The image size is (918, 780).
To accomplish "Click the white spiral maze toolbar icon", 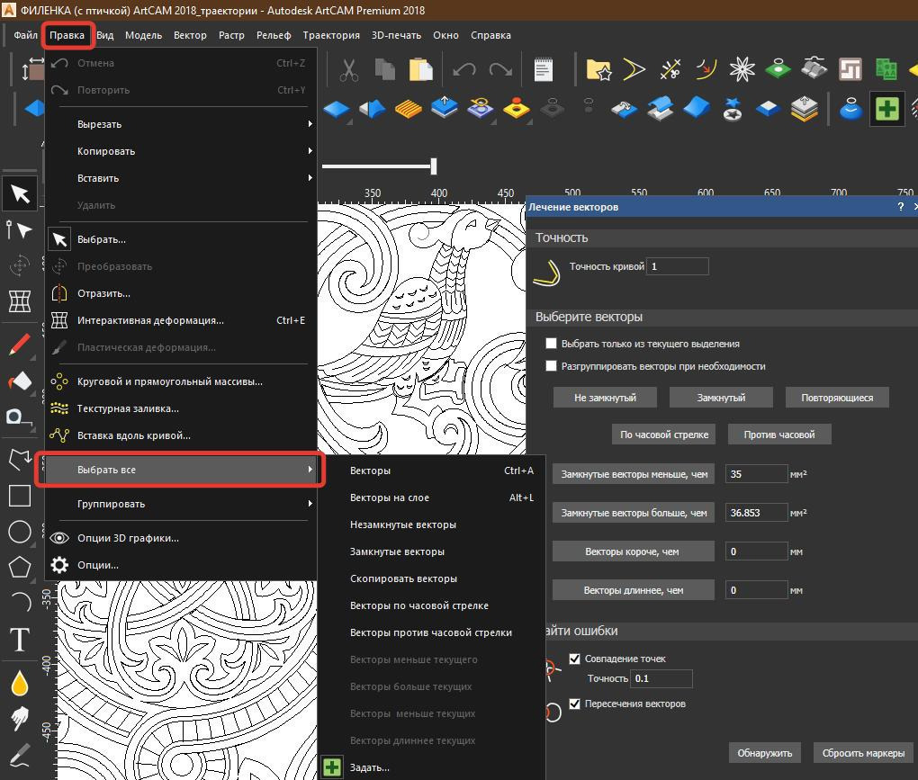I will tap(850, 69).
